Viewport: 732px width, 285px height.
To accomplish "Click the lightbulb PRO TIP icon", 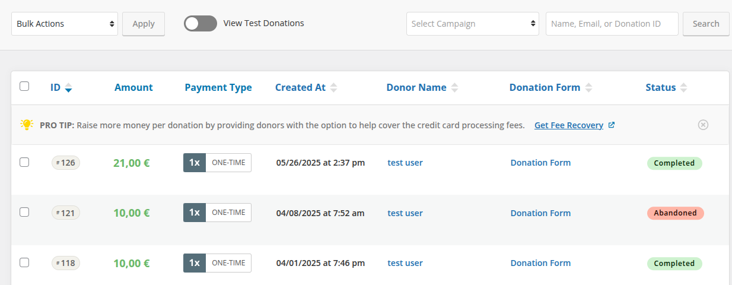I will click(x=27, y=125).
